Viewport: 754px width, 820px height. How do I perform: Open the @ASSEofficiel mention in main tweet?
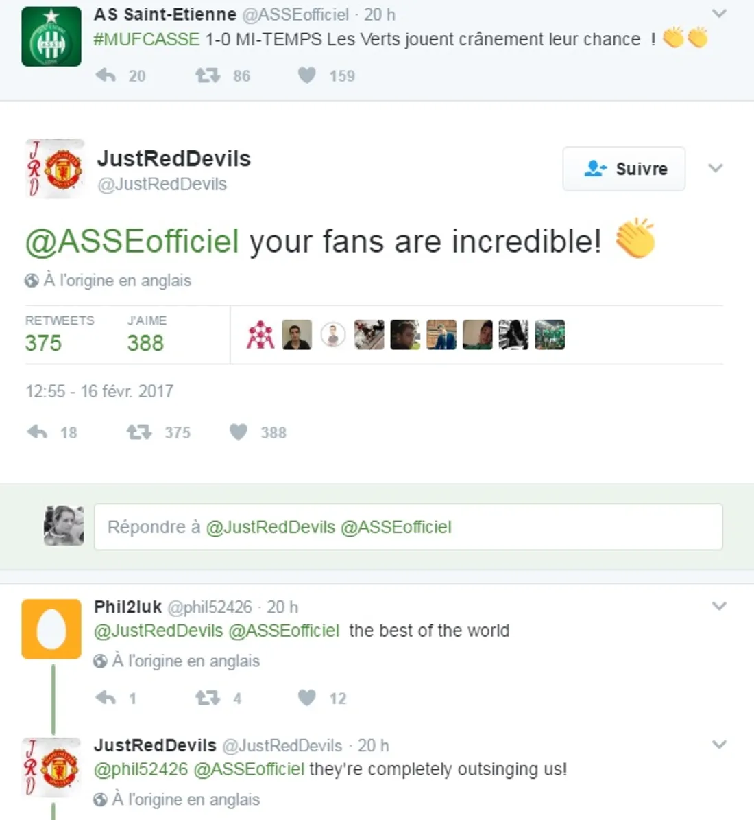(x=132, y=242)
